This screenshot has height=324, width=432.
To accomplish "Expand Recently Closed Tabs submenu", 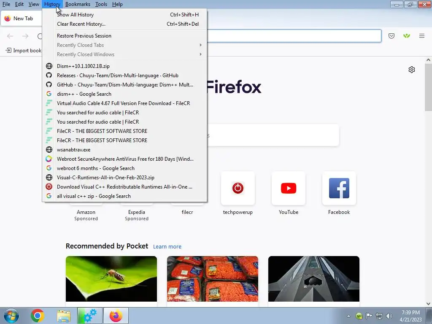I will click(x=124, y=45).
